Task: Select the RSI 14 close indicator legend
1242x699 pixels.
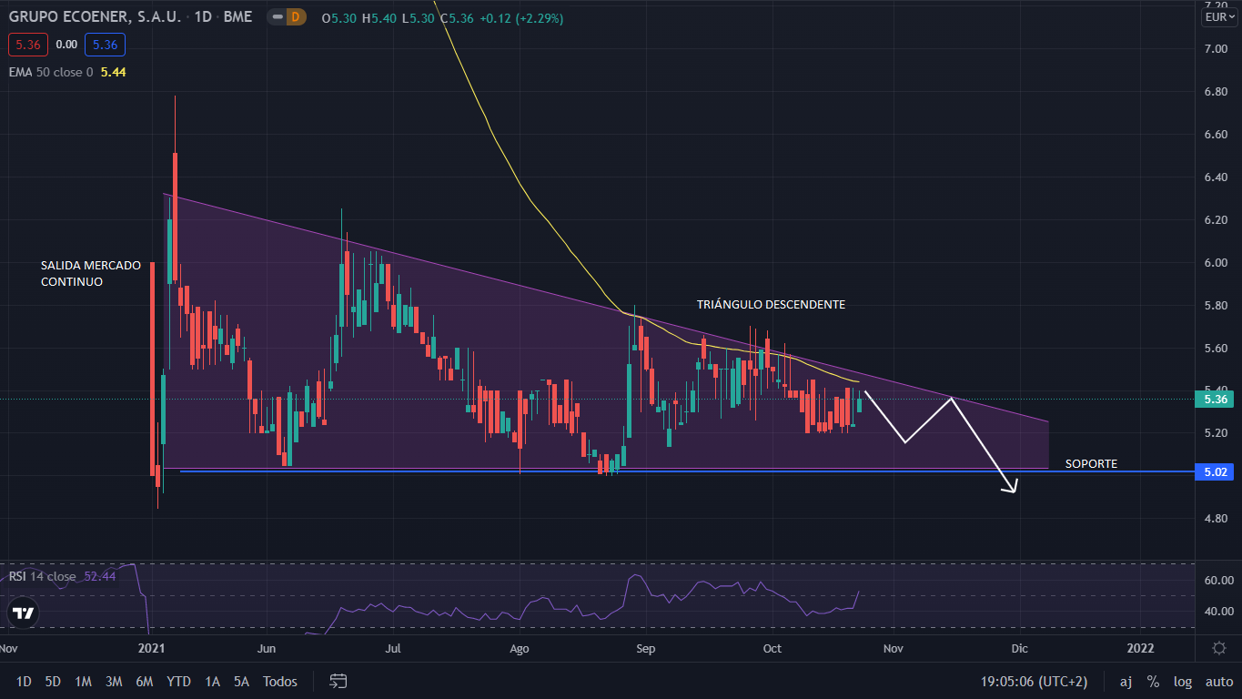Action: [43, 576]
